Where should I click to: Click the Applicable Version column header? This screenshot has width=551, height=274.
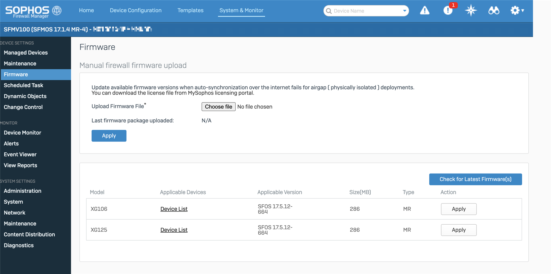coord(280,192)
